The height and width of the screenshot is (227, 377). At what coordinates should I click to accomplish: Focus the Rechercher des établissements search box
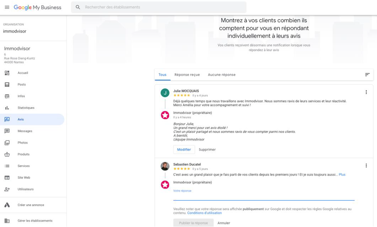[x=160, y=7]
